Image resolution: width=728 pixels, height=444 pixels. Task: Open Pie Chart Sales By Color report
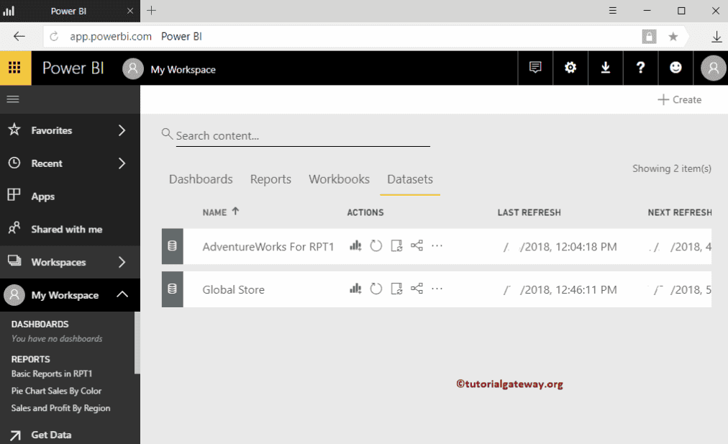coord(56,391)
